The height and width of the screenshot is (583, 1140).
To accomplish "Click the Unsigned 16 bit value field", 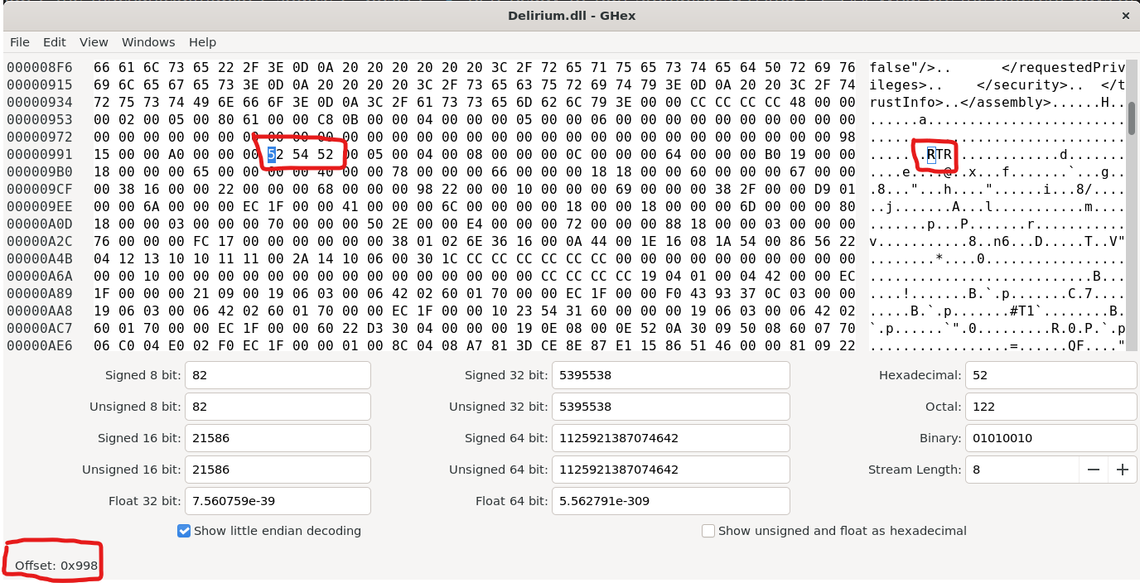I will (278, 470).
